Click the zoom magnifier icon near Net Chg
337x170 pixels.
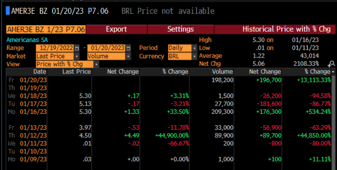(x=331, y=64)
